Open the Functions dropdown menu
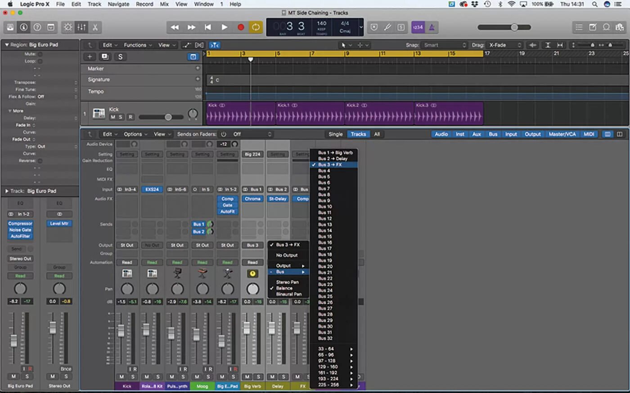Viewport: 630px width, 393px height. point(138,45)
